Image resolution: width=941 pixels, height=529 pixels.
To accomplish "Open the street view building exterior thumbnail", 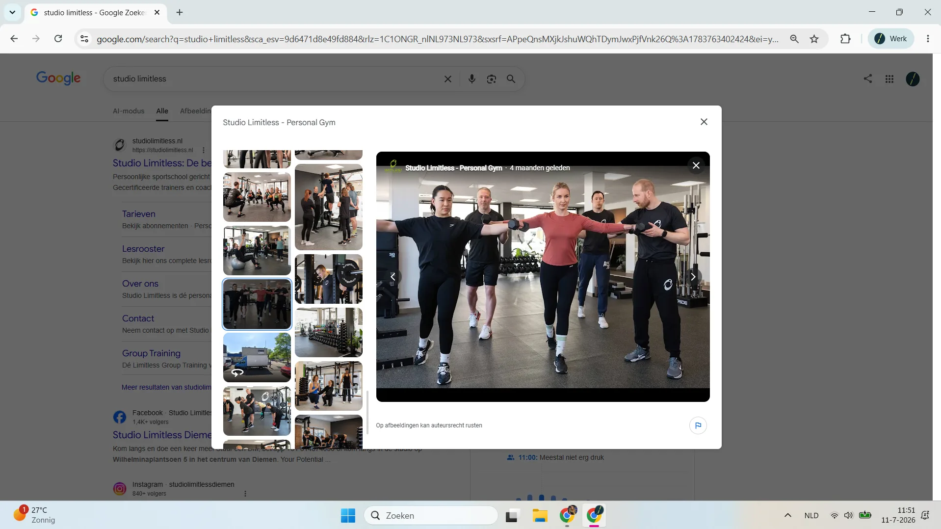I will click(x=257, y=357).
